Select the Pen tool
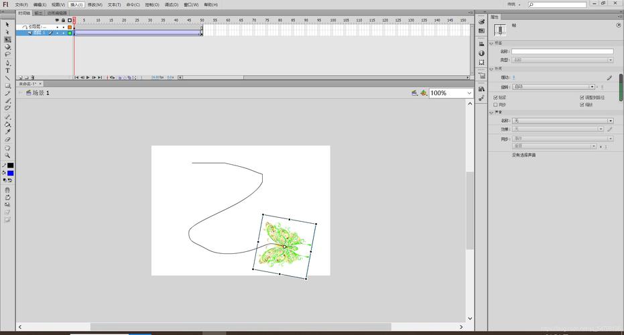The width and height of the screenshot is (624, 335). [7, 63]
